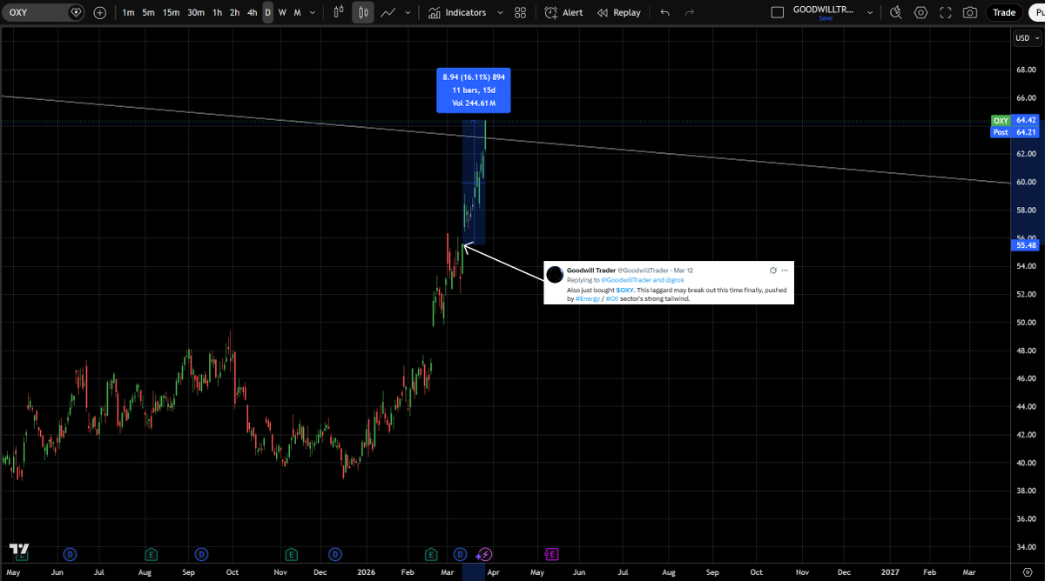Switch to the 5m timeframe
The image size is (1045, 581).
tap(149, 13)
